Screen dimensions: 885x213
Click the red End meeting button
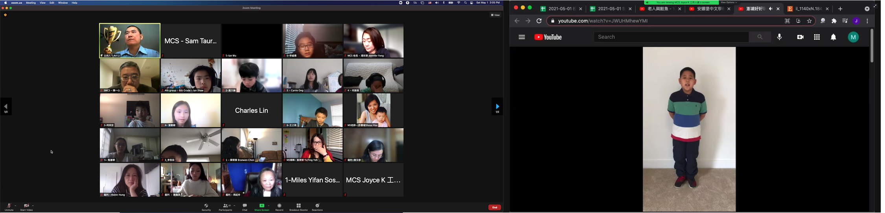click(x=494, y=207)
